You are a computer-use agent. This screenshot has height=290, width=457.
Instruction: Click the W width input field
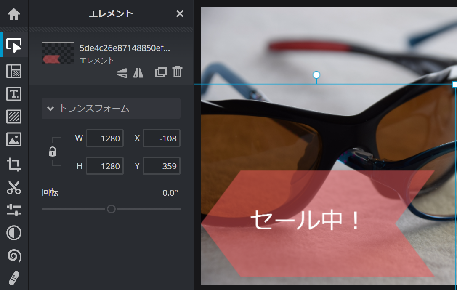(x=105, y=138)
